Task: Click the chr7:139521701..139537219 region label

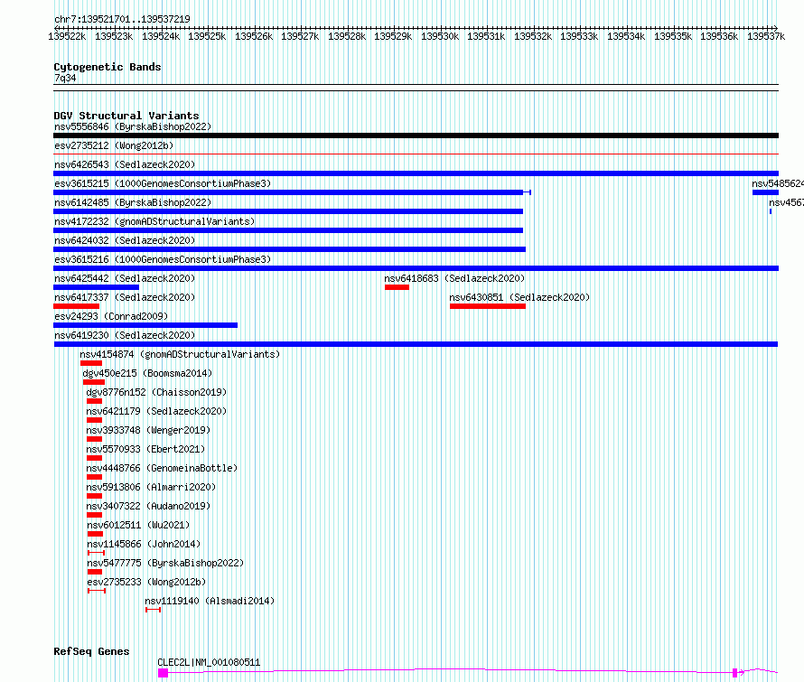Action: click(122, 19)
